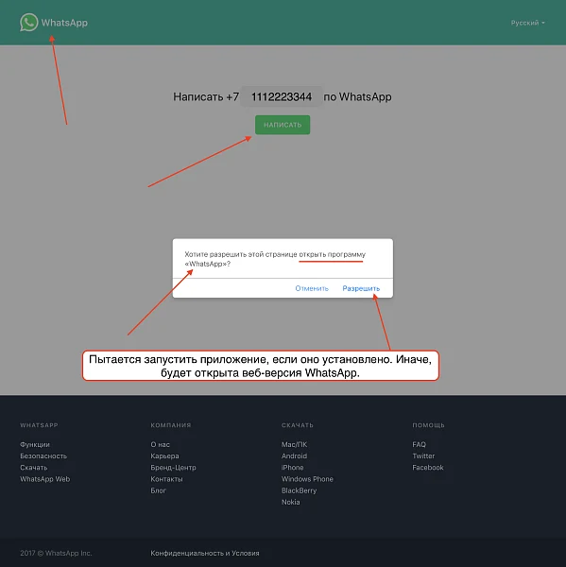
Task: Click the green НАПИСАТЬ button
Action: (283, 125)
